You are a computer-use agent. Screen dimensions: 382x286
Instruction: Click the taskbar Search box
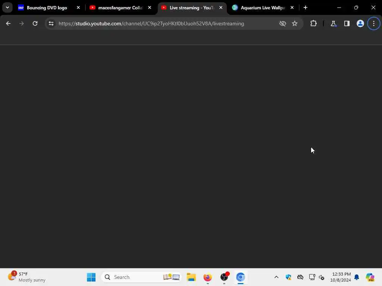point(141,277)
